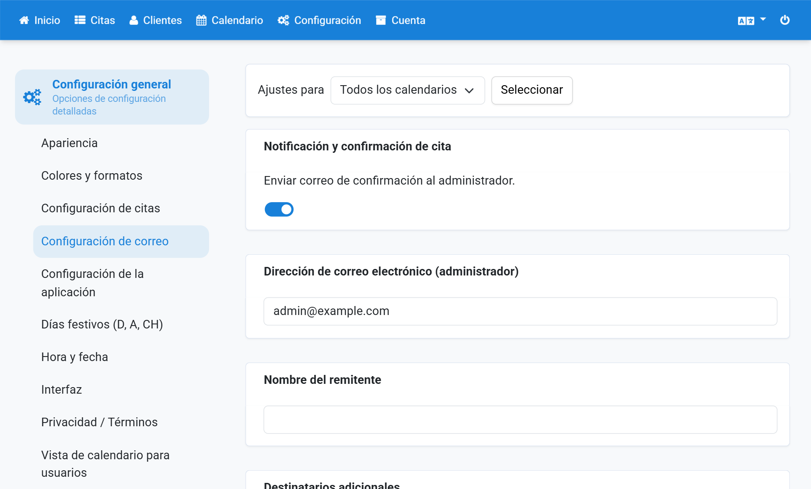Click the power logout icon
This screenshot has height=489, width=811.
tap(785, 20)
